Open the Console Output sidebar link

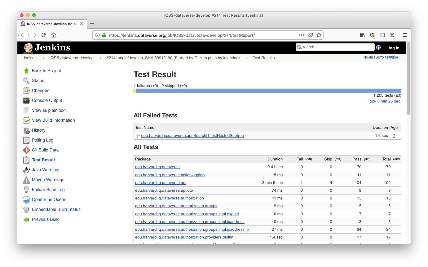click(47, 100)
